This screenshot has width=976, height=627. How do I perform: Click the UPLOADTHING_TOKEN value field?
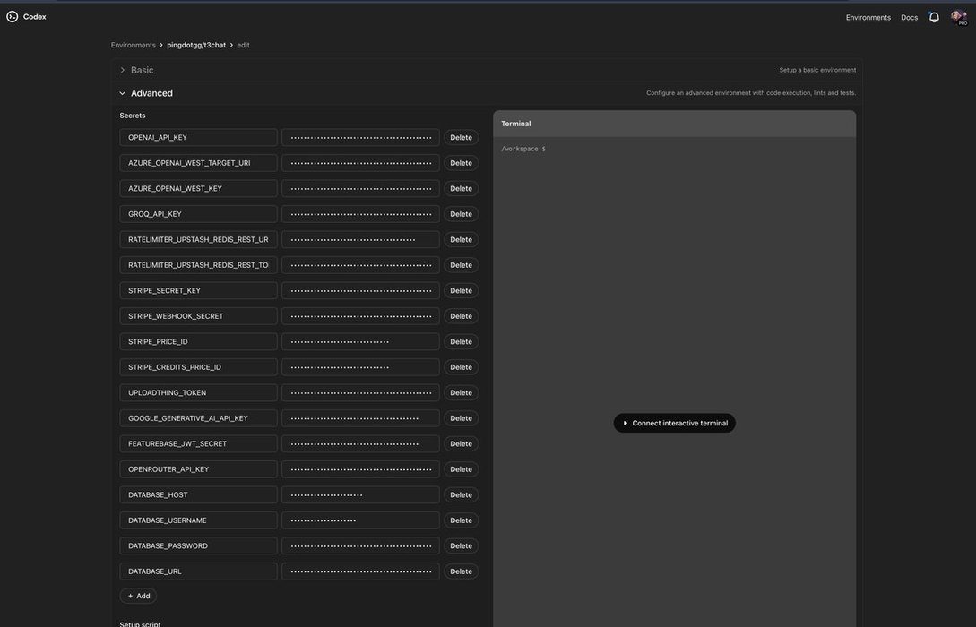tap(360, 393)
